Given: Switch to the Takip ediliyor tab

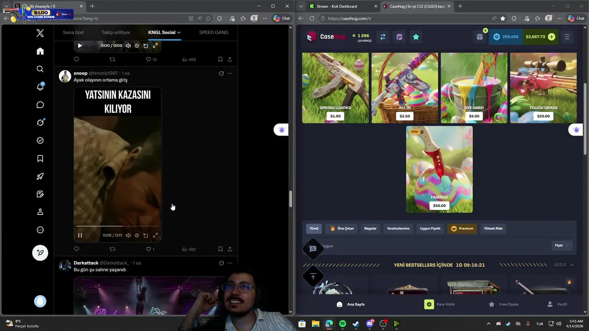Looking at the screenshot, I should pos(116,32).
